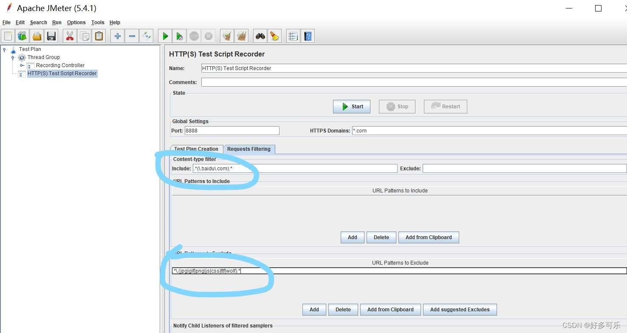The height and width of the screenshot is (333, 627).
Task: Expand all tree nodes with plus icon
Action: [x=118, y=36]
